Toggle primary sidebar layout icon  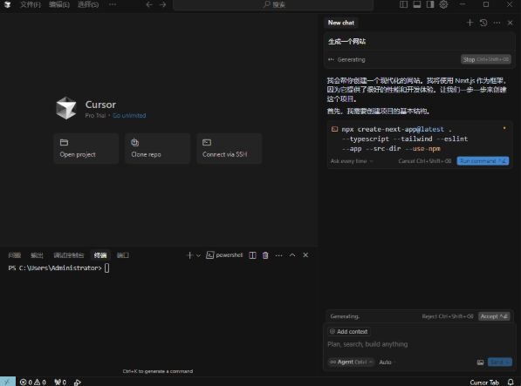pyautogui.click(x=403, y=4)
